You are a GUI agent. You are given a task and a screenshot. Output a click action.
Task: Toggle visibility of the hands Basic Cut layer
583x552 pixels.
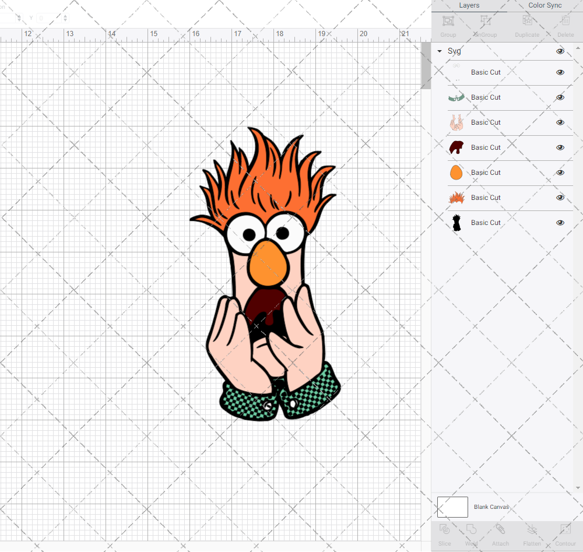coord(560,122)
